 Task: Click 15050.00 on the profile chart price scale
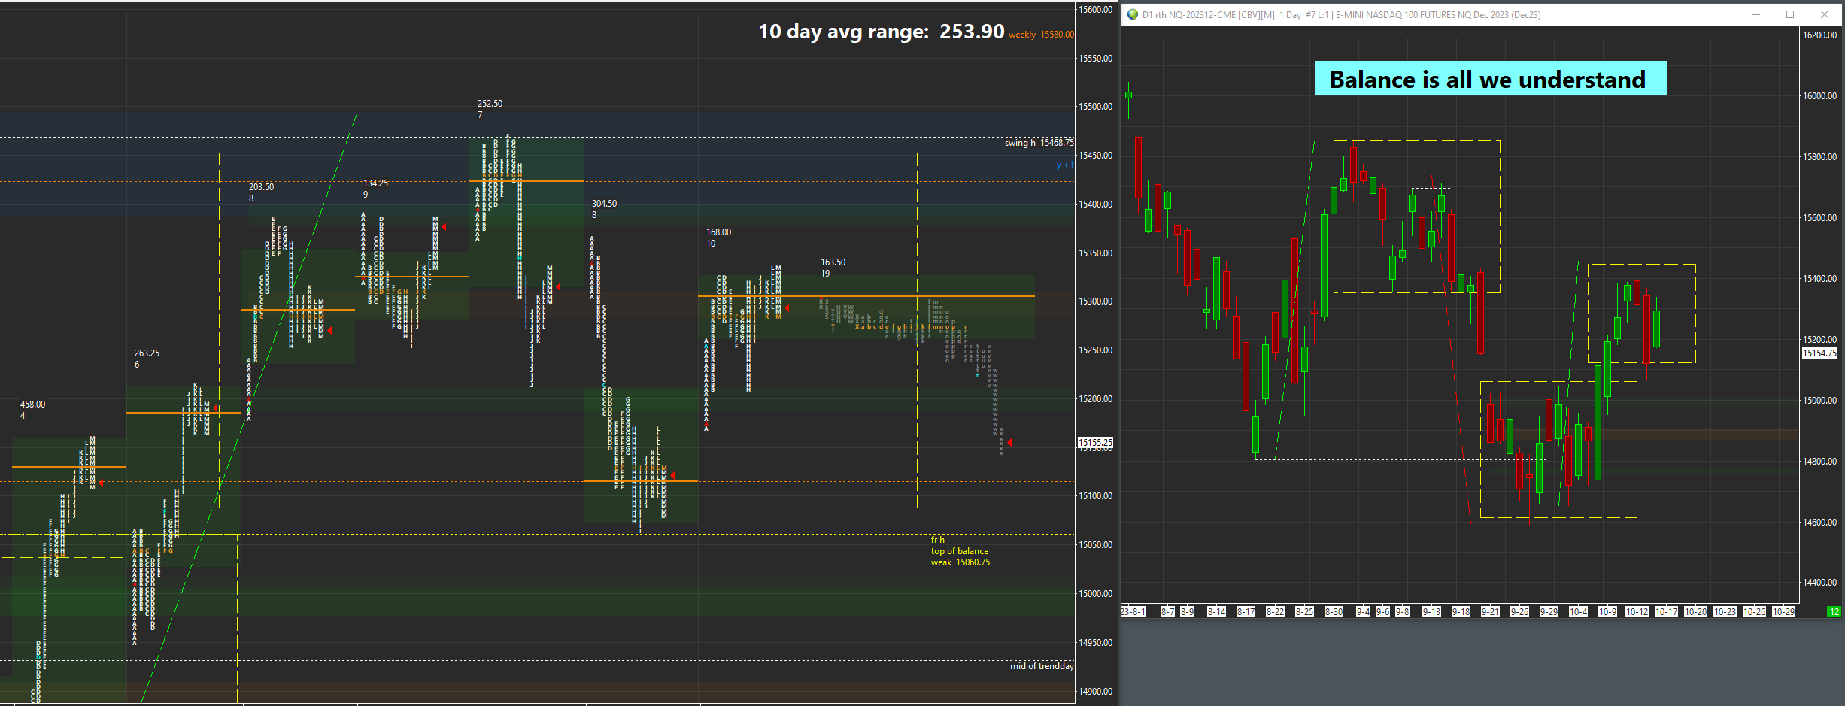pos(1096,545)
